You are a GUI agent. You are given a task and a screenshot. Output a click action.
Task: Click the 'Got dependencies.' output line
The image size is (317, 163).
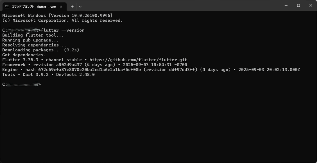(23, 55)
